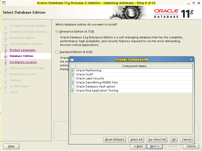
Task: Open the Help dialog
Action: coord(11,146)
